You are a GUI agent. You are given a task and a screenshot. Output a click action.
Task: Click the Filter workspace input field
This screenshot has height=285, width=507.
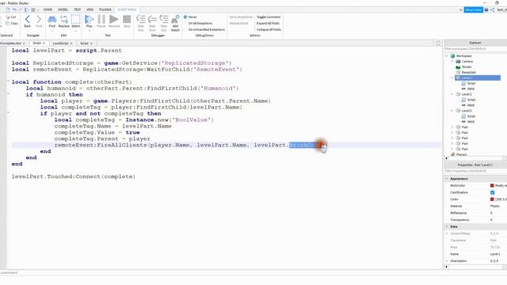click(x=475, y=49)
